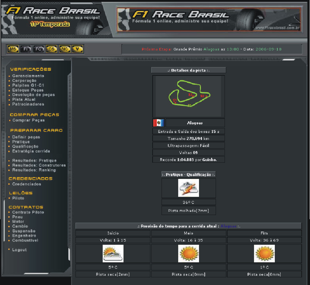Open the F1 Race Brasil banner ad
This screenshot has height=285, width=310.
click(209, 19)
